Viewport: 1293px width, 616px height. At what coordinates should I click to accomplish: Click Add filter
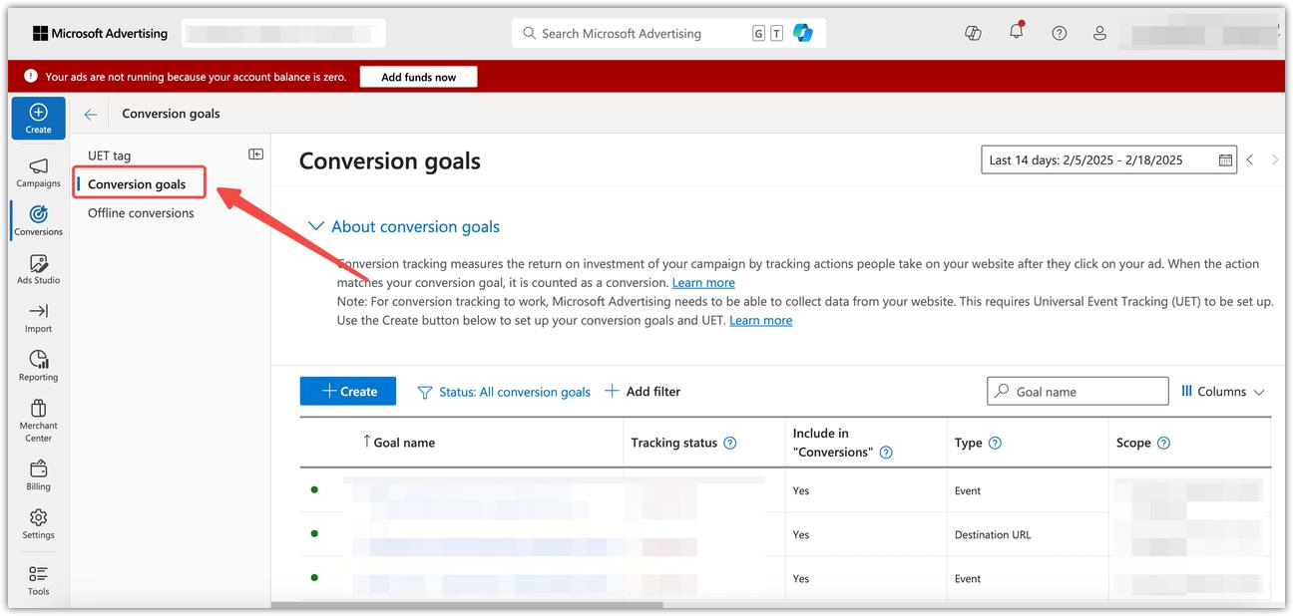pyautogui.click(x=643, y=392)
